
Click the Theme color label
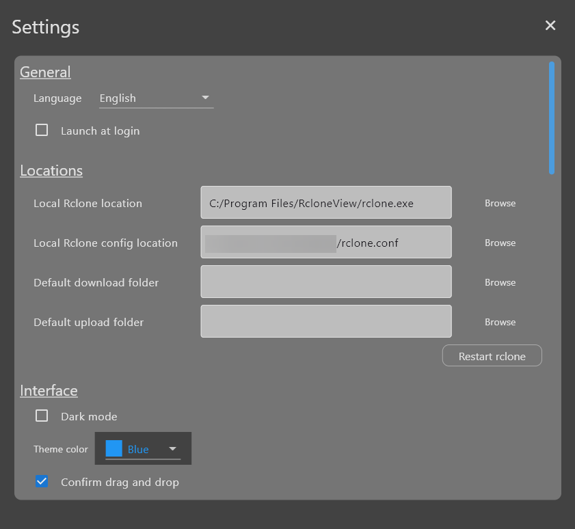[60, 449]
